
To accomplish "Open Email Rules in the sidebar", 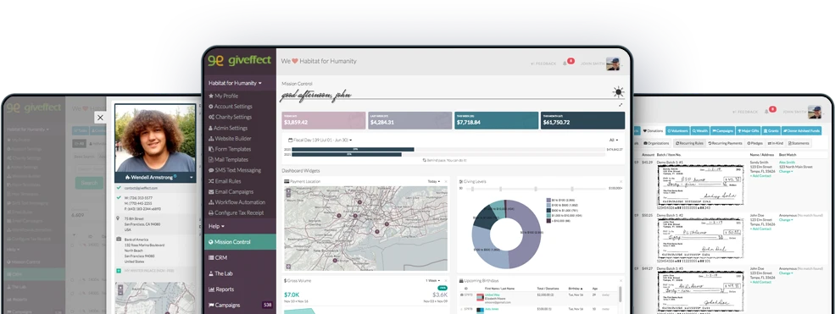I will pos(225,181).
